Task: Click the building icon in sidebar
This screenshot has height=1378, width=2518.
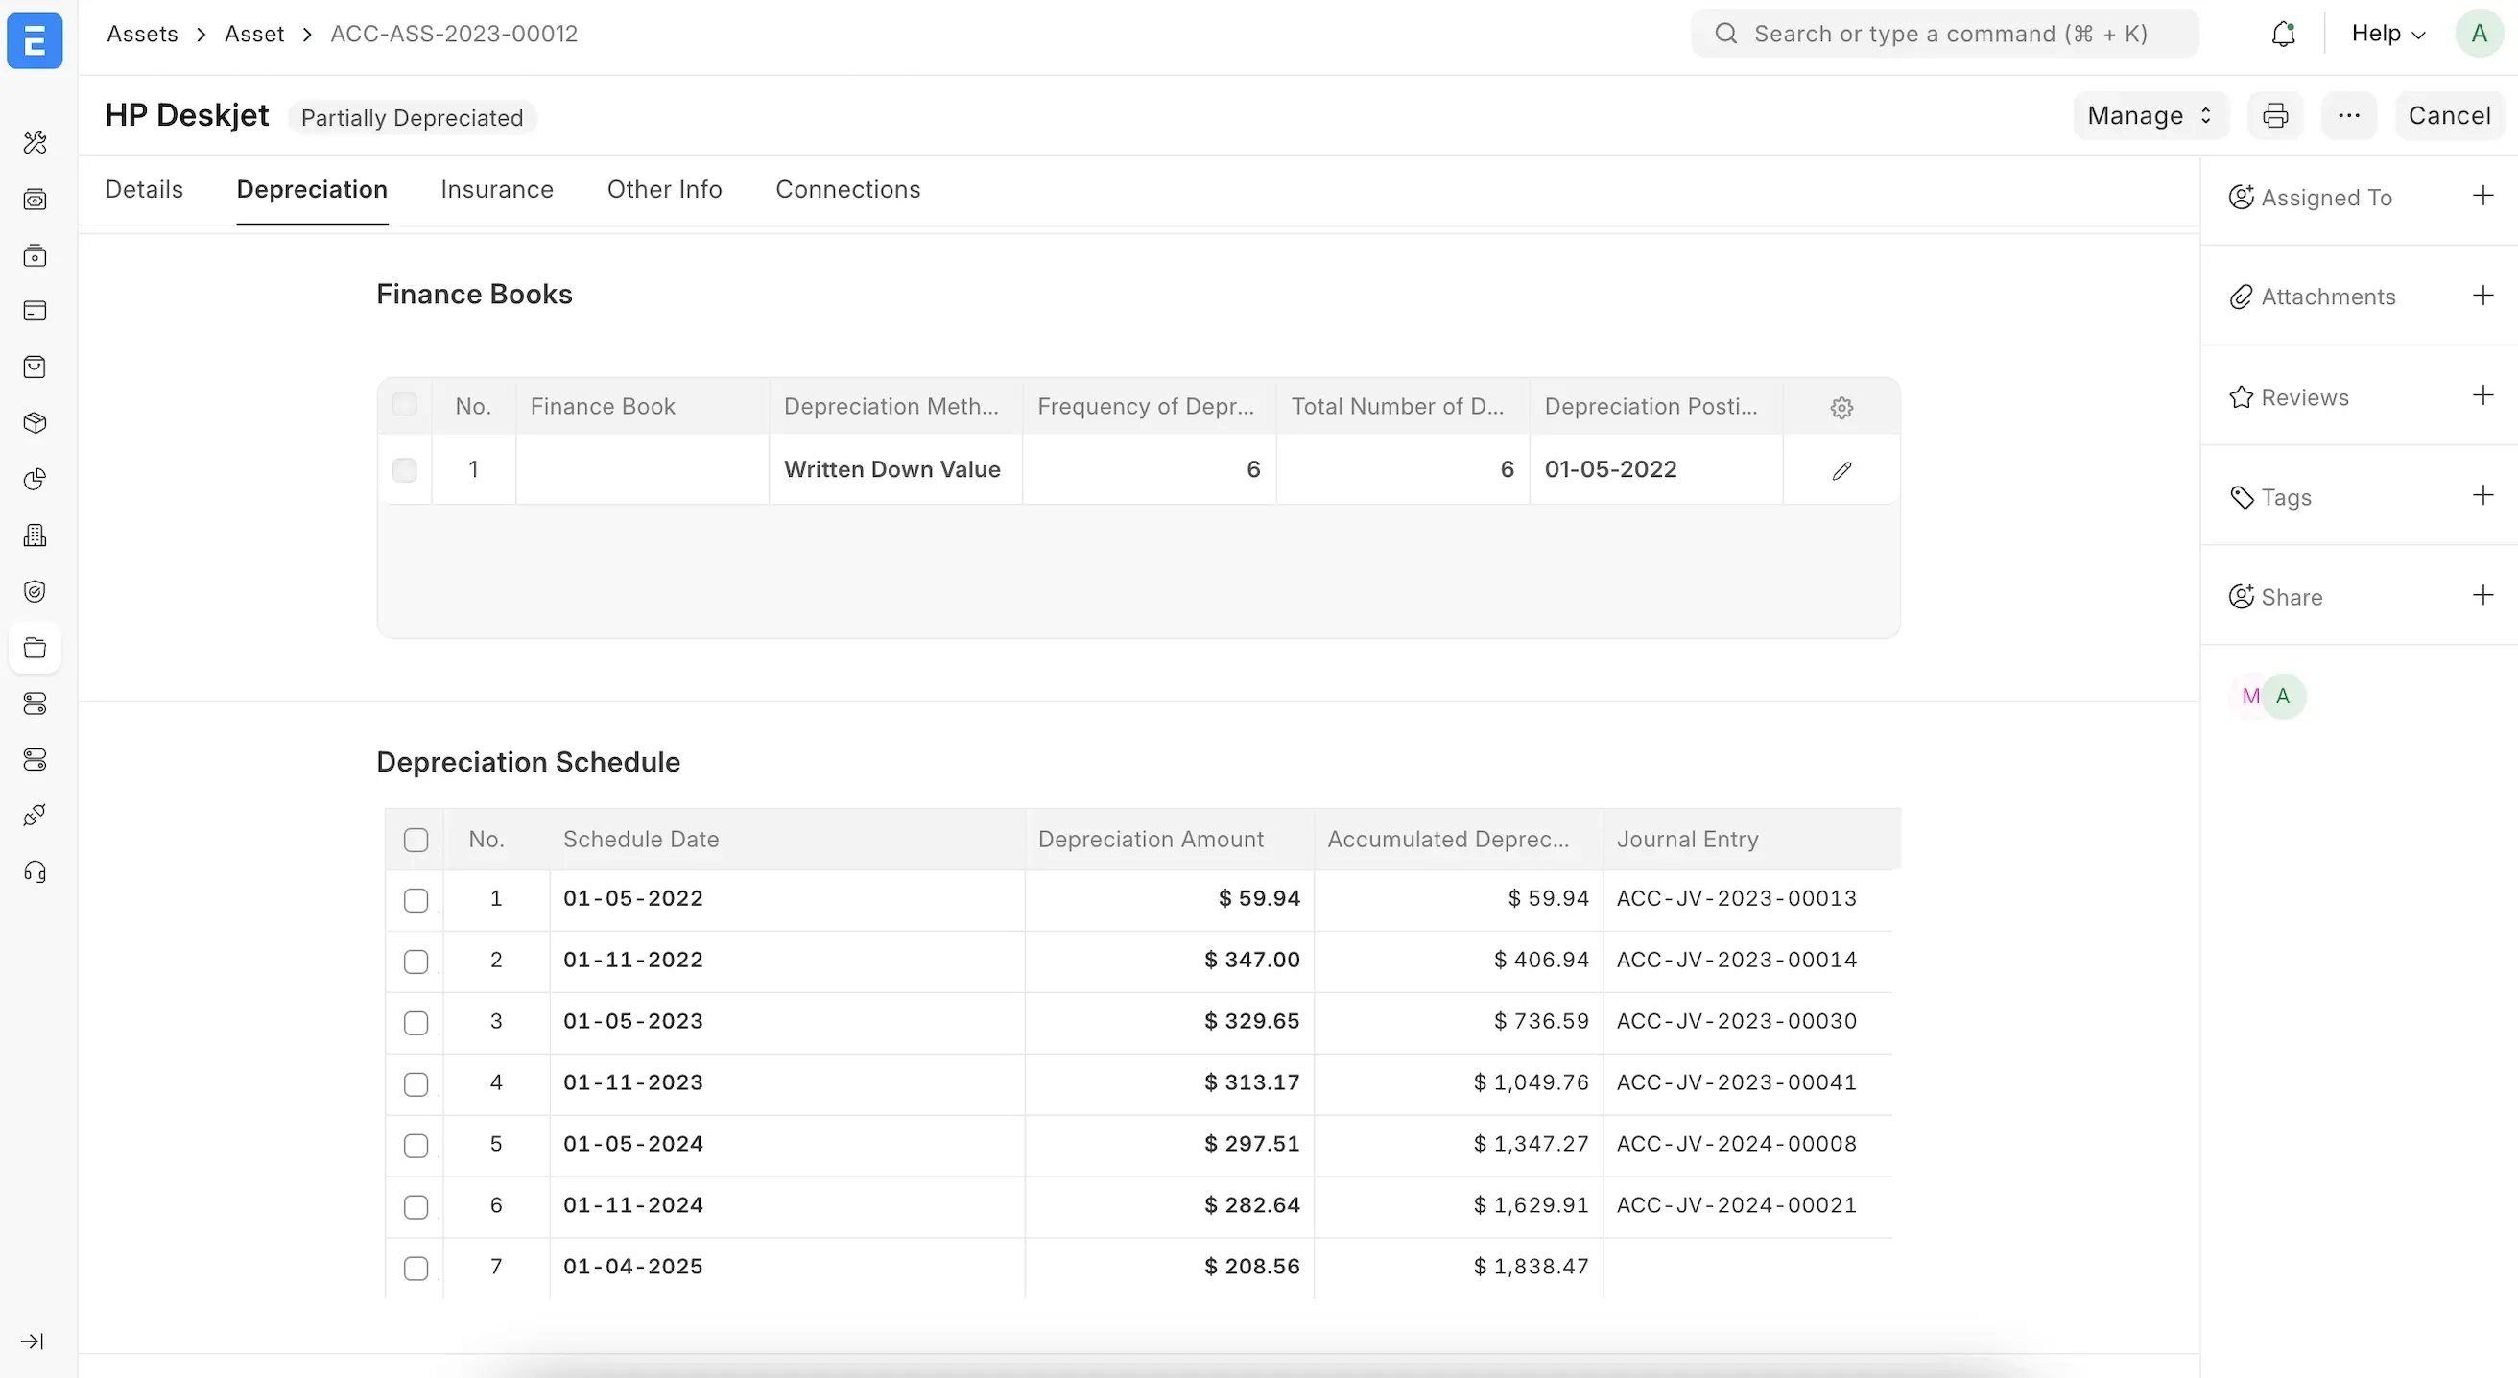Action: pos(36,535)
